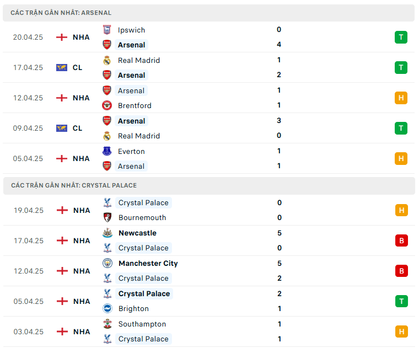The height and width of the screenshot is (353, 419).
Task: Select the Crystal Palace recent matches header
Action: [x=74, y=185]
